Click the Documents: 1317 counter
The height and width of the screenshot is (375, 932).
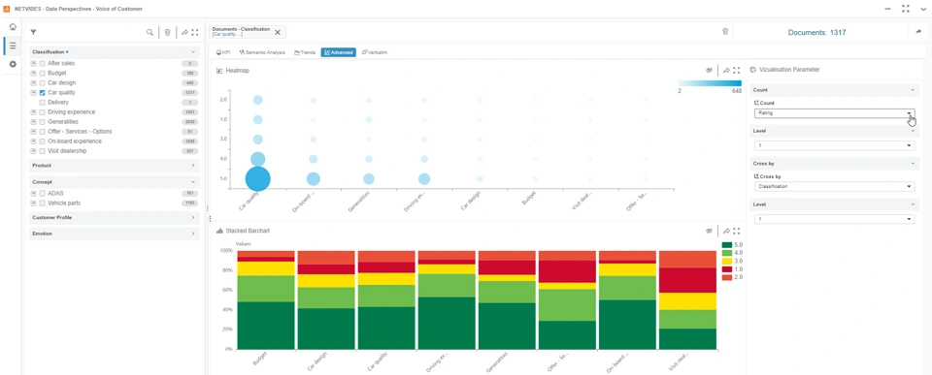pos(816,33)
